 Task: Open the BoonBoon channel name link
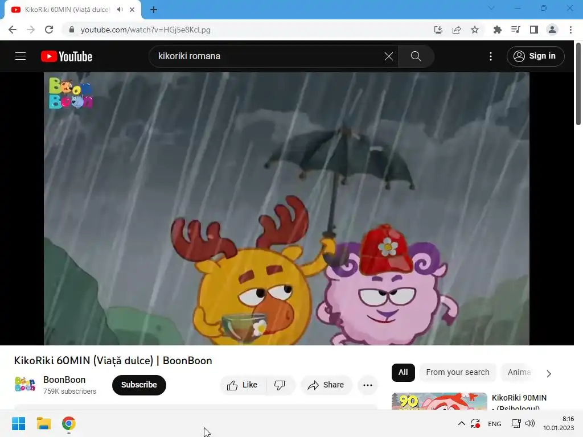click(64, 380)
